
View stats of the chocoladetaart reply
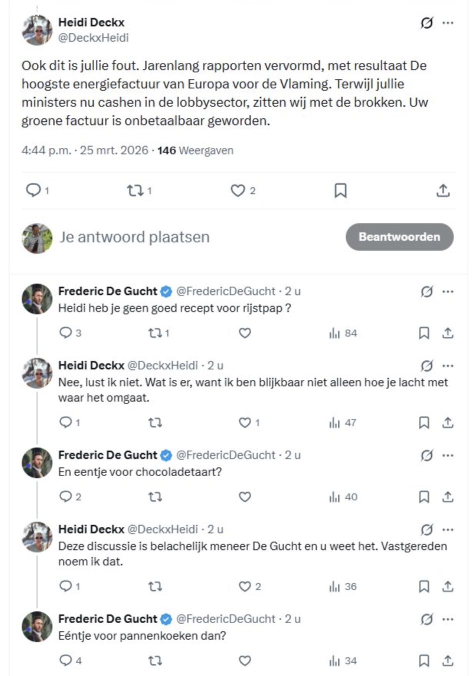pos(343,497)
